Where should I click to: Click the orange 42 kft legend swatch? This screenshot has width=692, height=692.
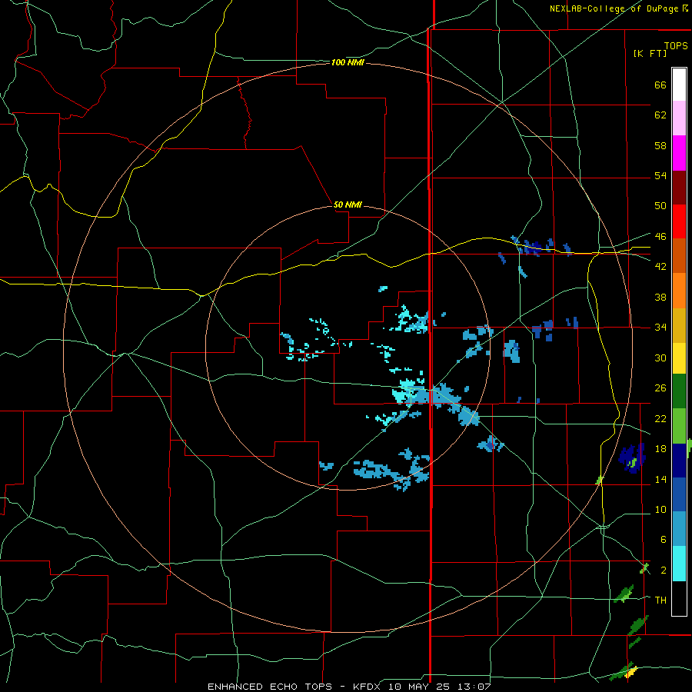679,290
